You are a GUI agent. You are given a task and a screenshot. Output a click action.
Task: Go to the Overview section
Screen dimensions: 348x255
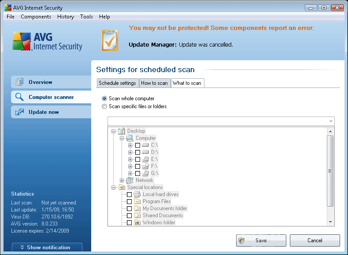click(x=51, y=82)
